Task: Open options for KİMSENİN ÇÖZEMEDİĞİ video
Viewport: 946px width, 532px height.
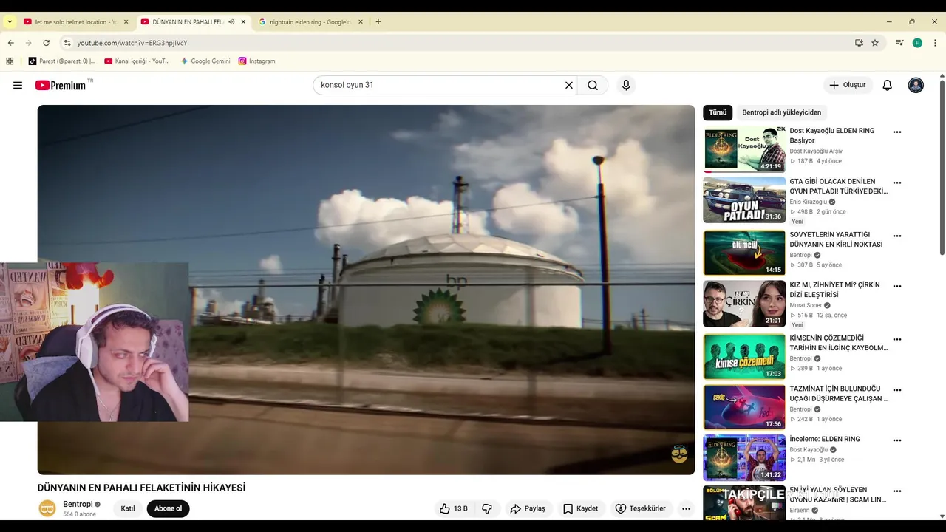Action: click(897, 339)
